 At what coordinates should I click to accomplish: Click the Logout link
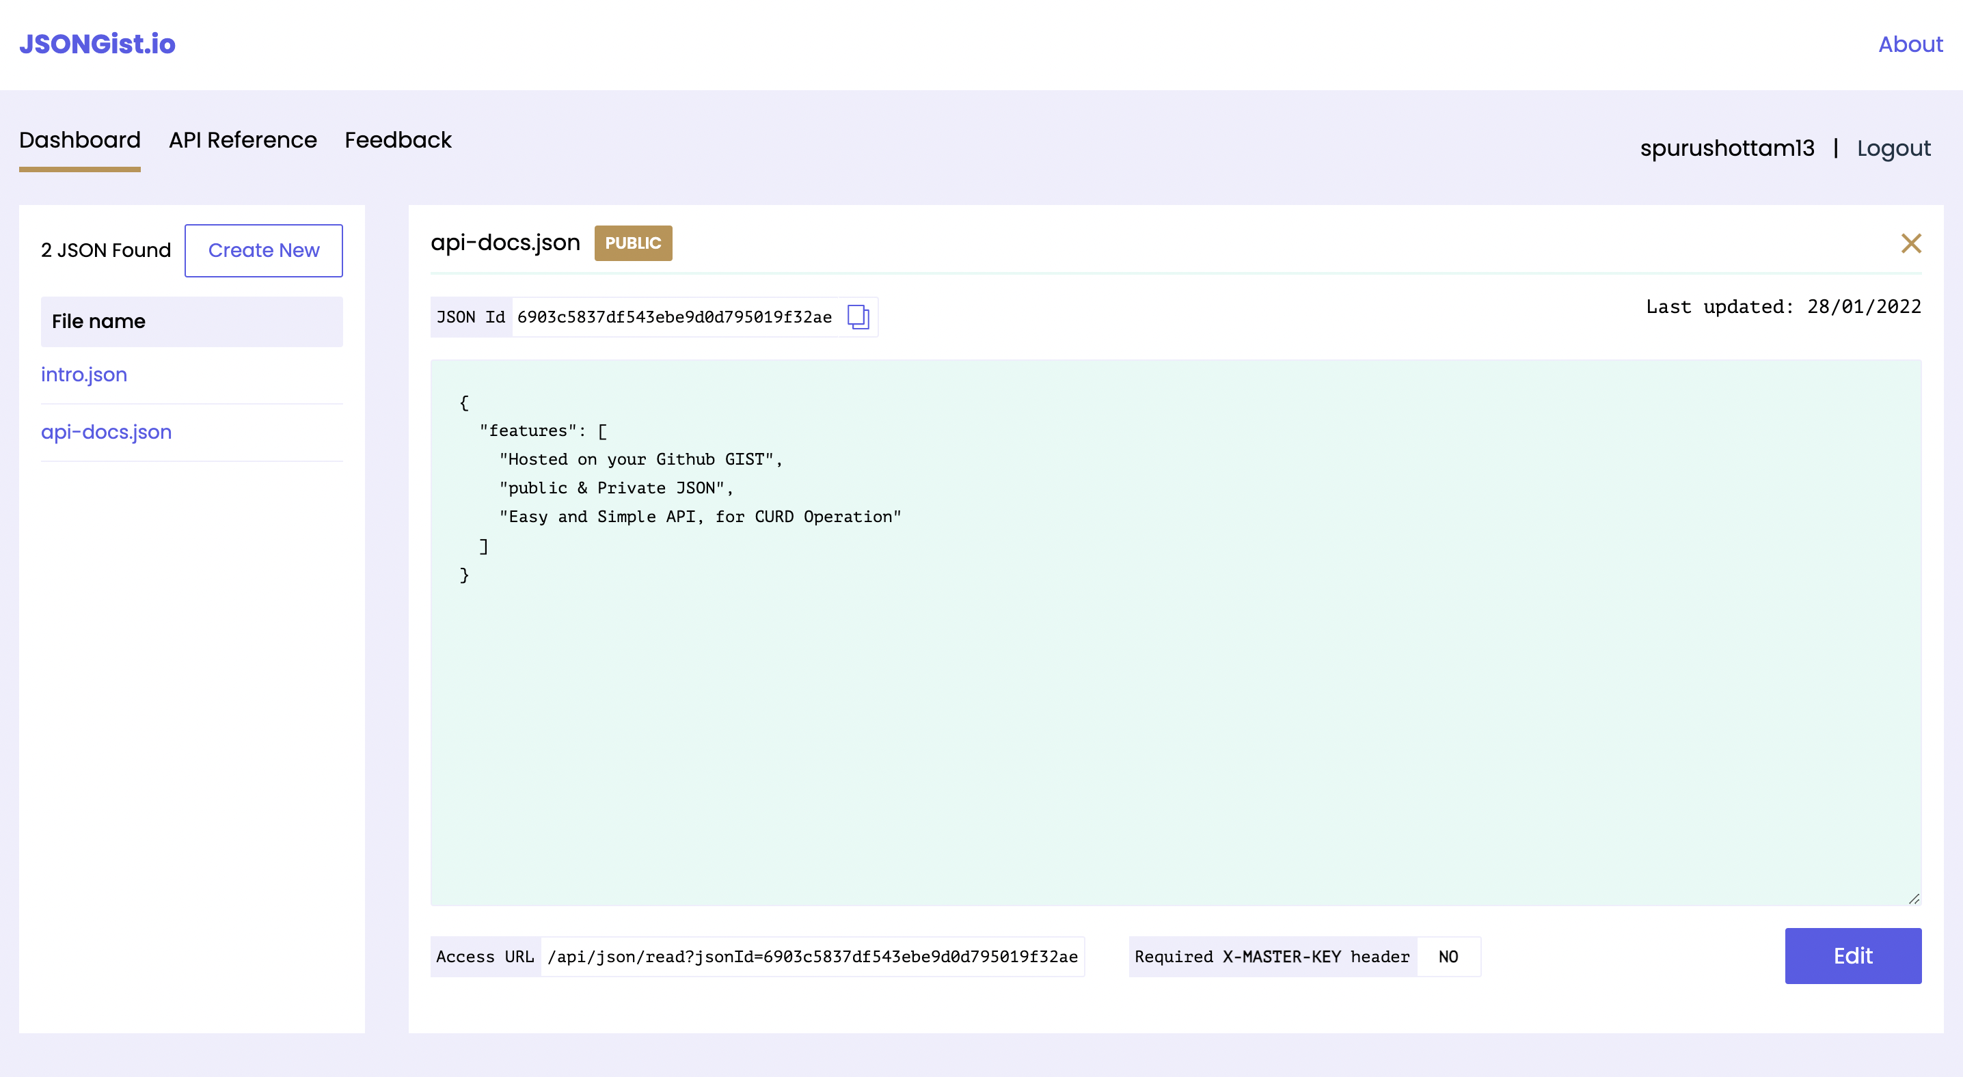pos(1894,148)
